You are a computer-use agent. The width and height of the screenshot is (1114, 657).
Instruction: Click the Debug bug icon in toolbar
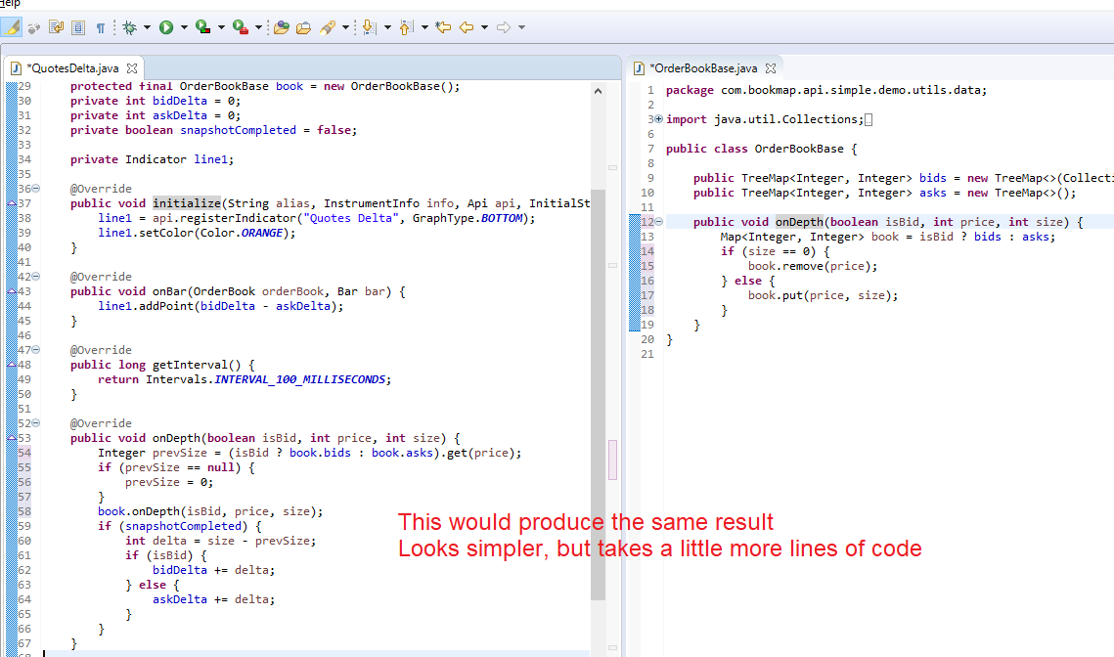pos(129,26)
